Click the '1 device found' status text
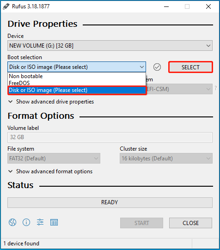This screenshot has height=250, width=220. click(x=21, y=244)
